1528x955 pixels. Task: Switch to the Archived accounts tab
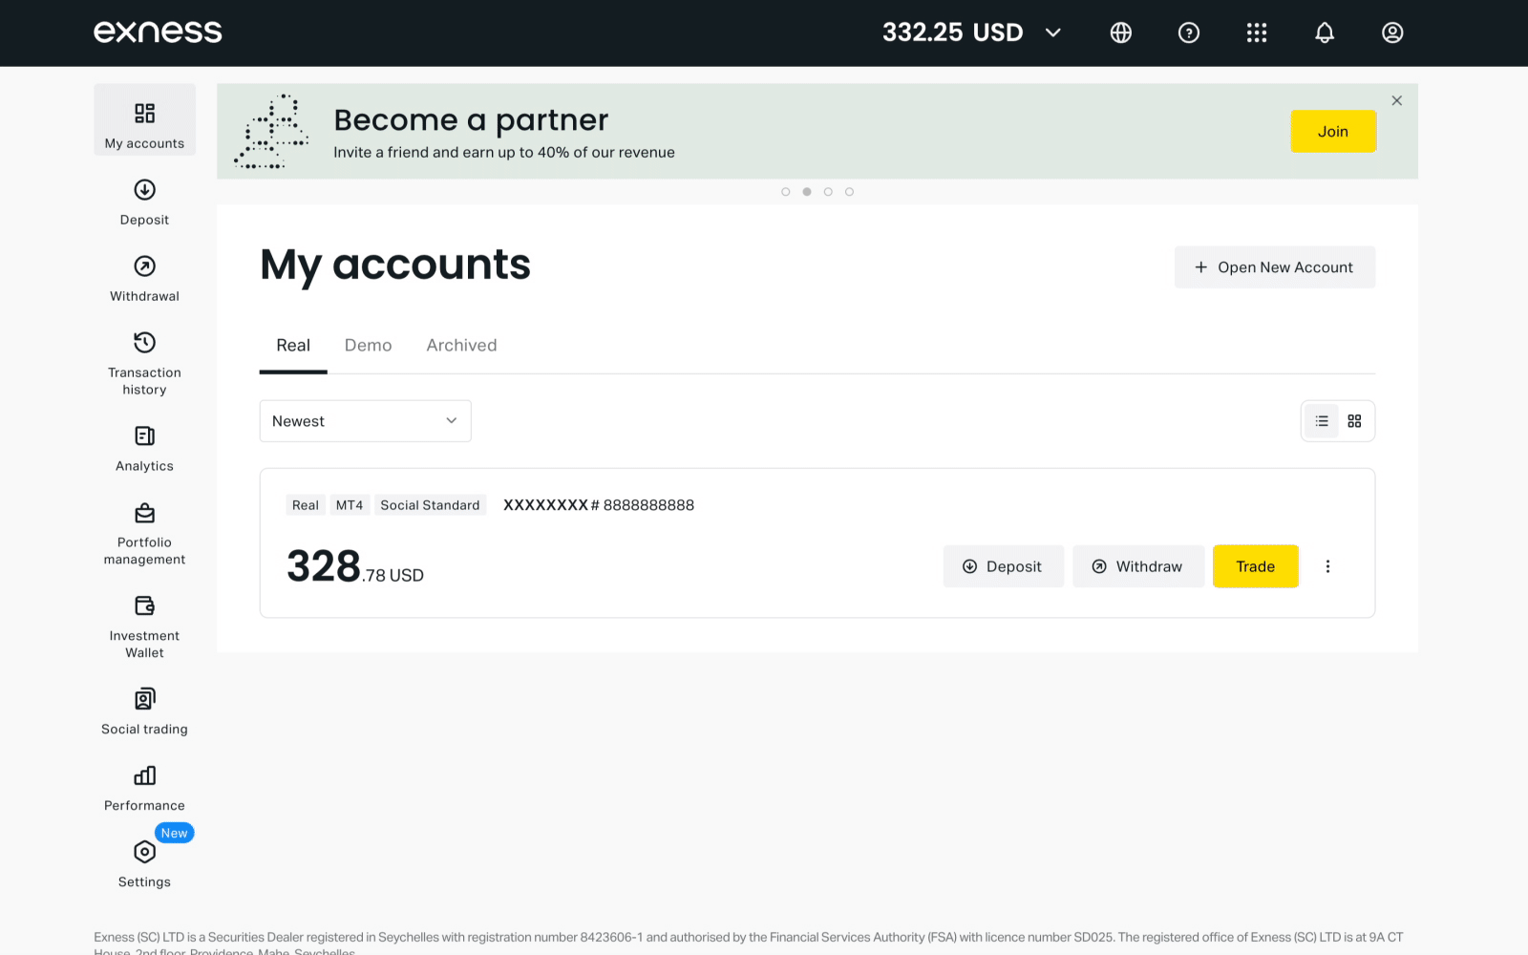coord(461,346)
